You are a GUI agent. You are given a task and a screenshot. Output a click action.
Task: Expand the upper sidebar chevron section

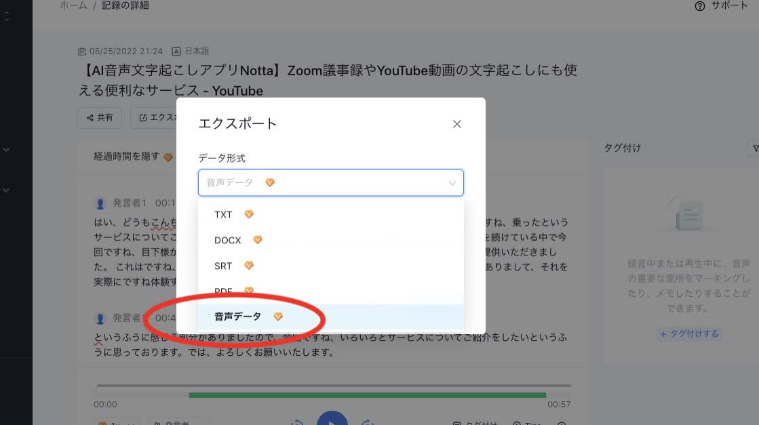(x=6, y=150)
